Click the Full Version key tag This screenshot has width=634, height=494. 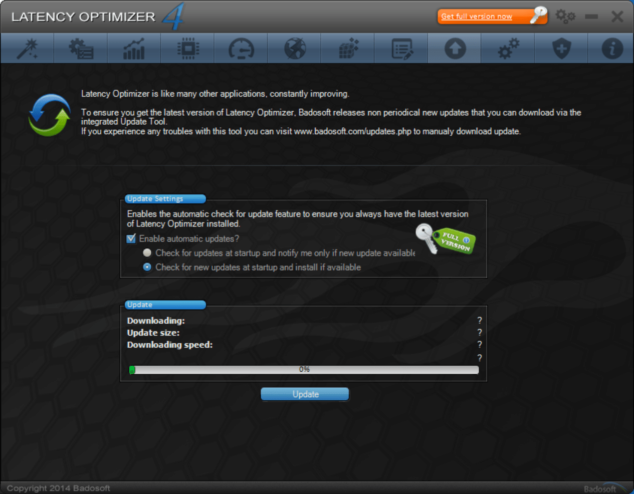point(446,239)
